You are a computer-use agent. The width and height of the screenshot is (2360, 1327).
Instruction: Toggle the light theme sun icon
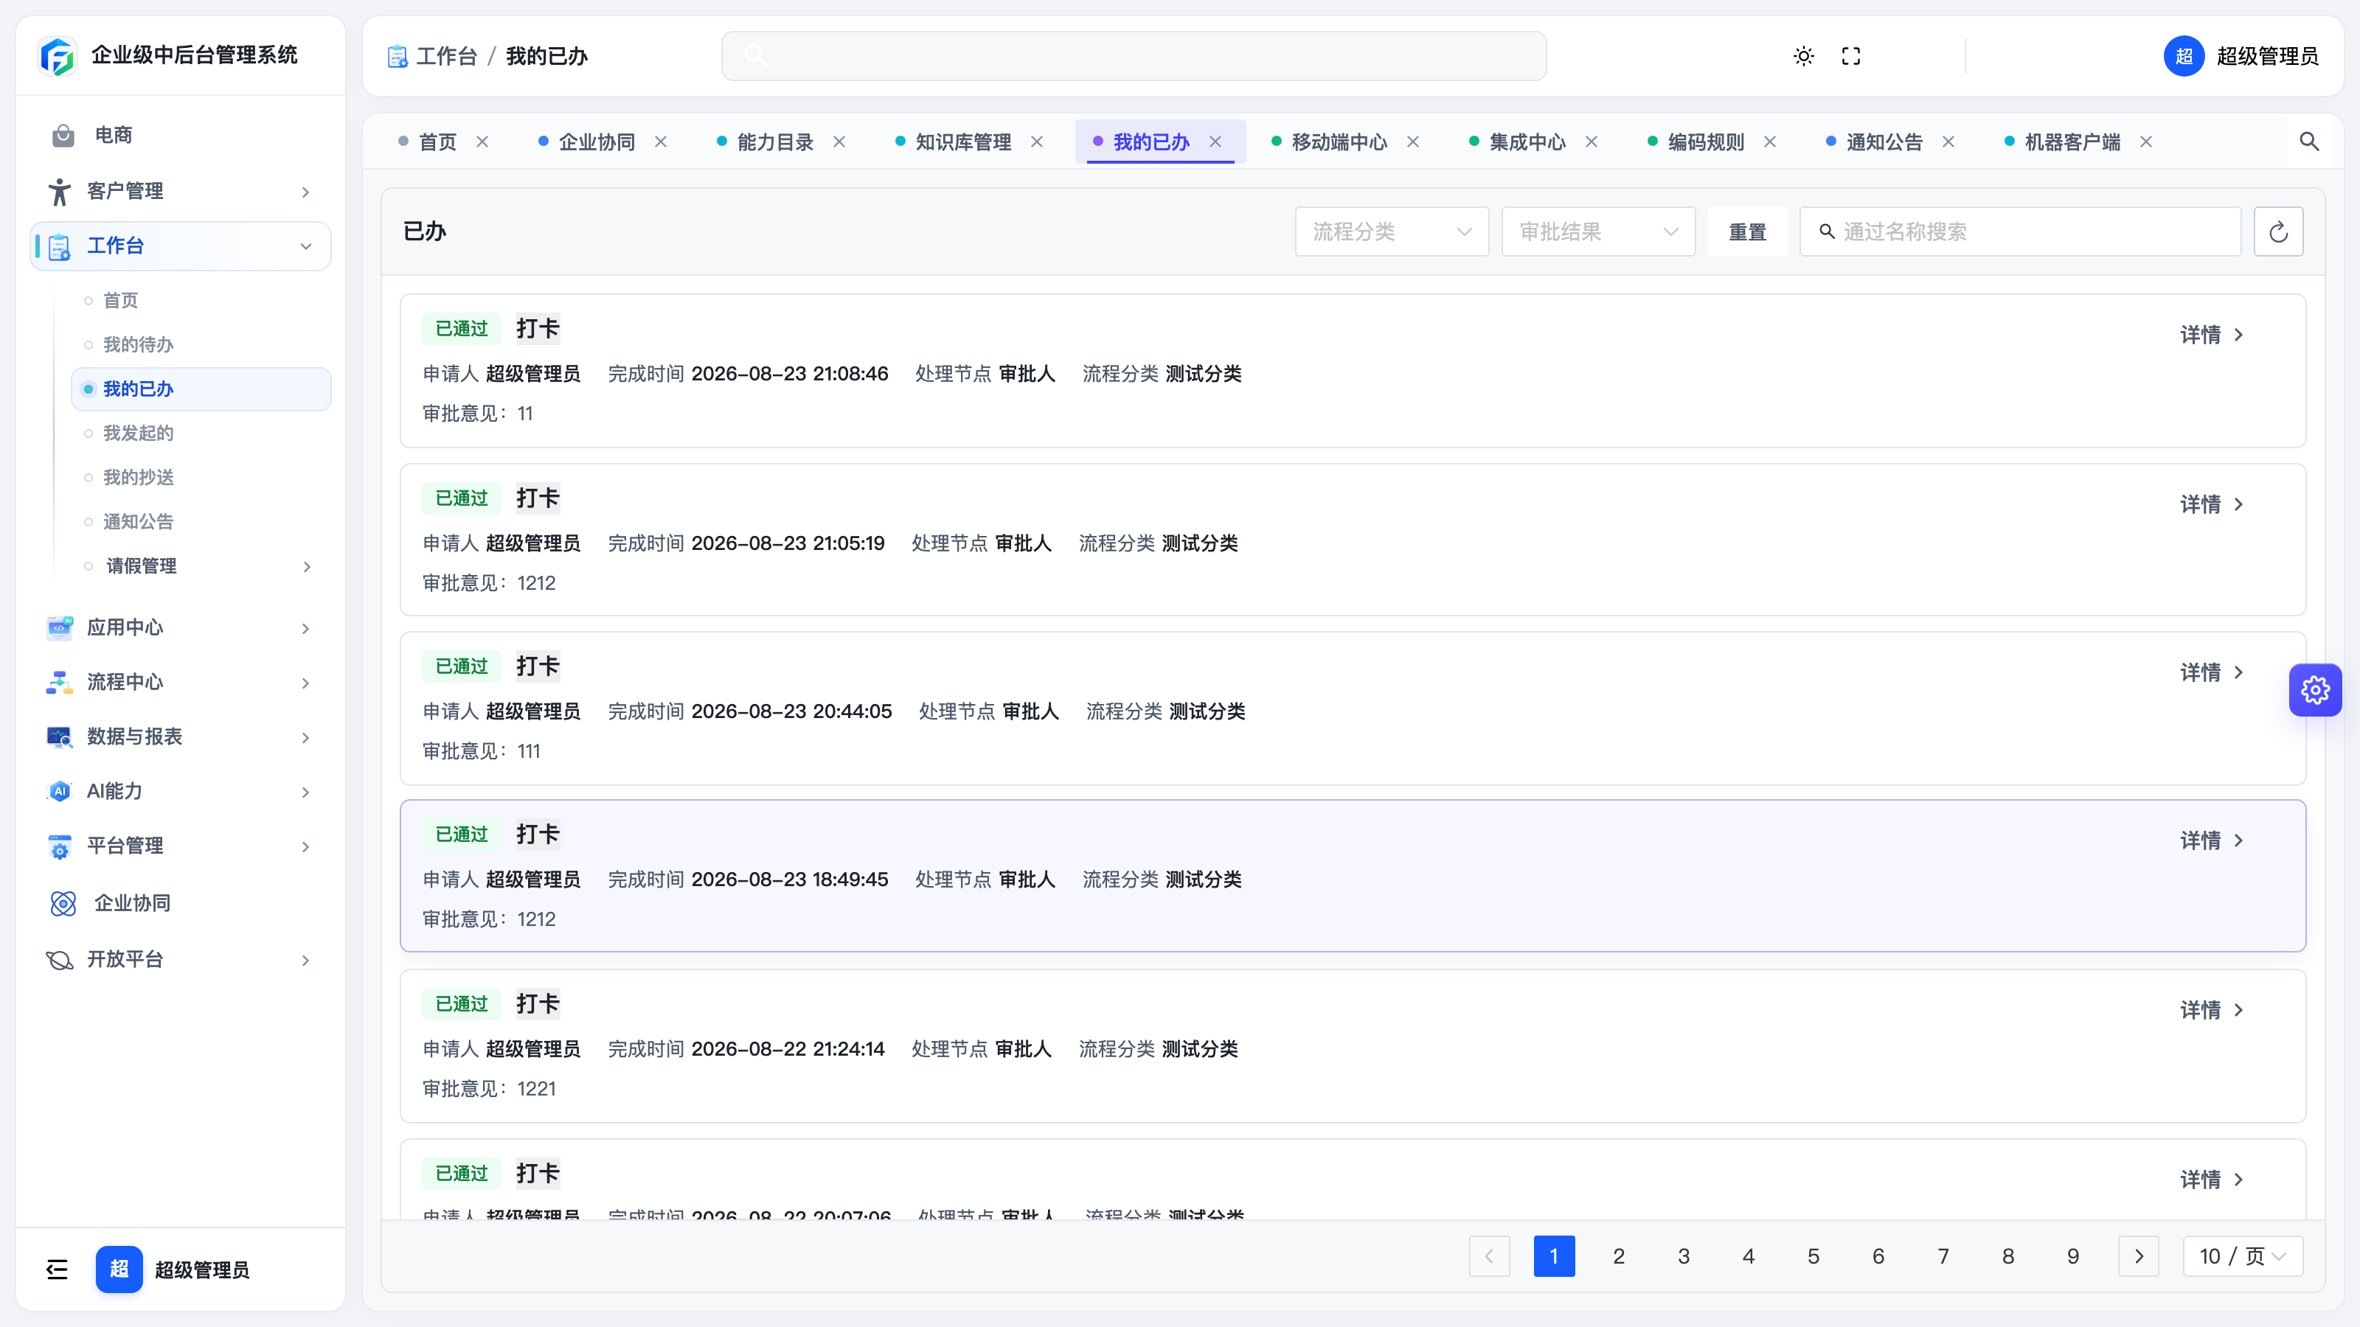(x=1803, y=56)
